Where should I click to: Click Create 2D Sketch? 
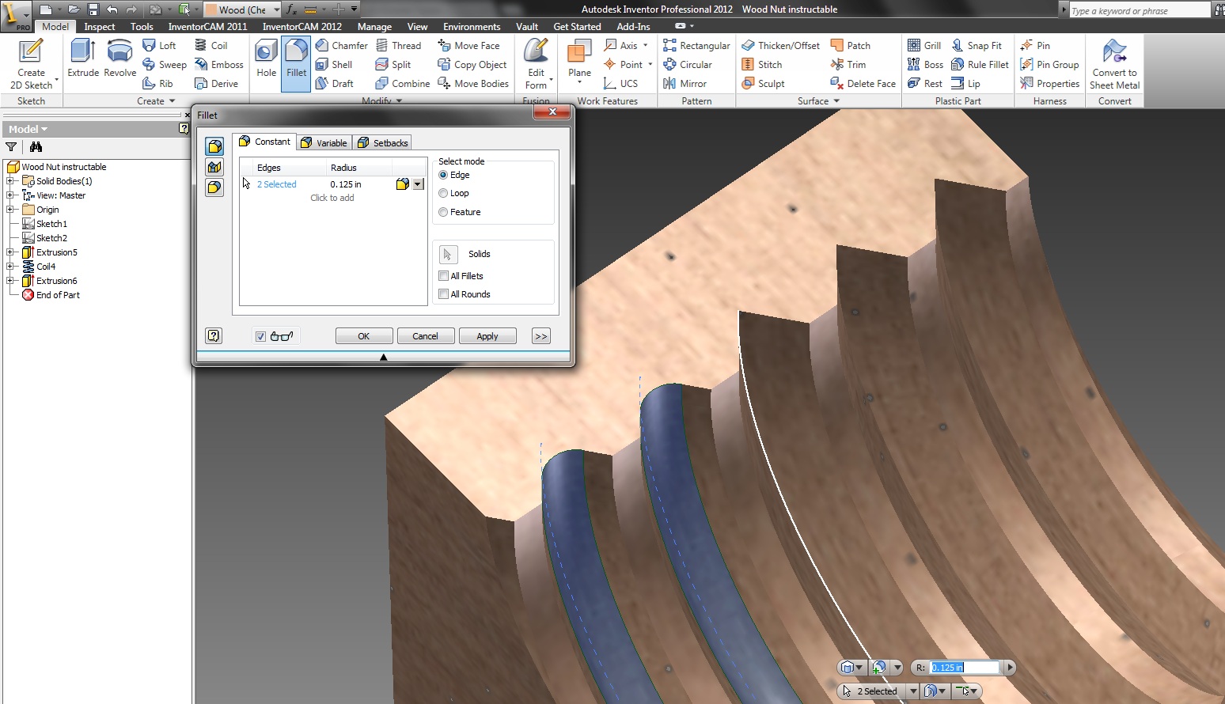click(x=31, y=63)
